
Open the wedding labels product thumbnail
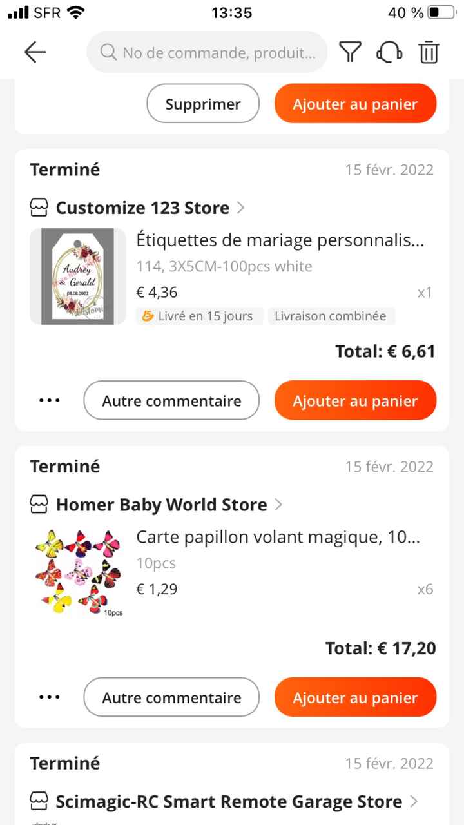77,276
